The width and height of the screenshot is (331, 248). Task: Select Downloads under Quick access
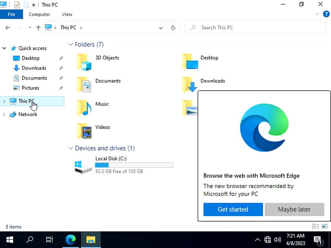(x=34, y=68)
